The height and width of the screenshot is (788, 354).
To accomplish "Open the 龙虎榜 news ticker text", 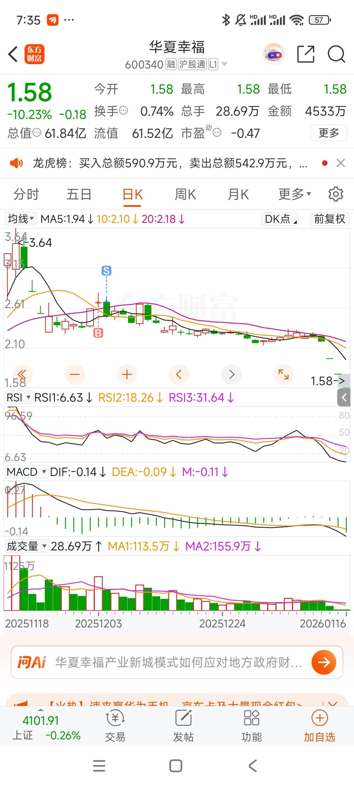I will click(170, 163).
